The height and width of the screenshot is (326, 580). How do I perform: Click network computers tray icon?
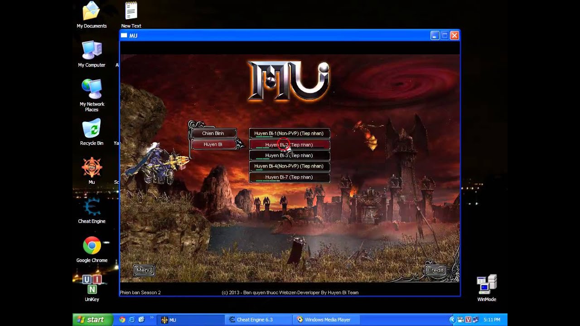coord(476,320)
